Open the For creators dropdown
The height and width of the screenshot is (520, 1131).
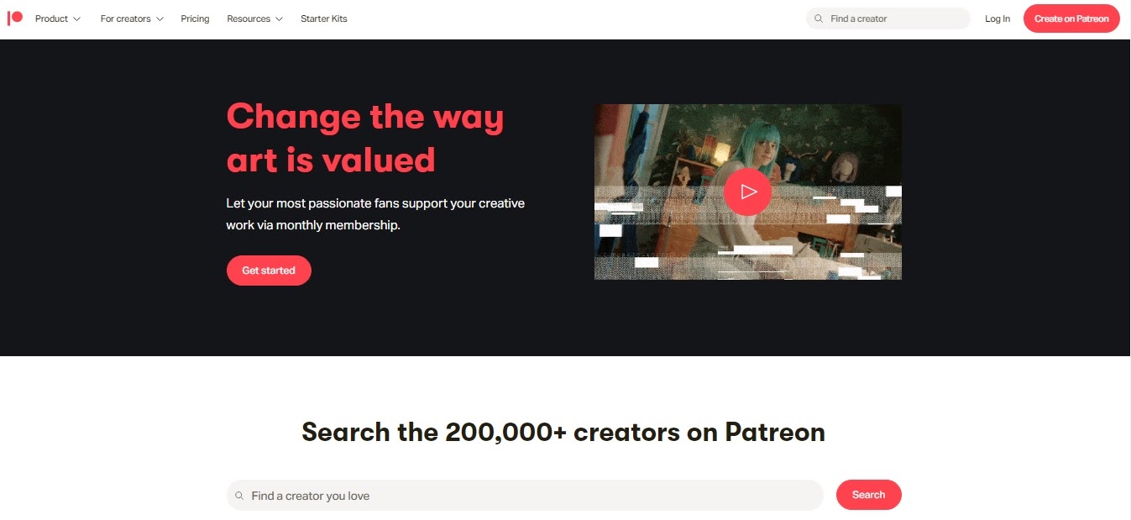pyautogui.click(x=132, y=18)
